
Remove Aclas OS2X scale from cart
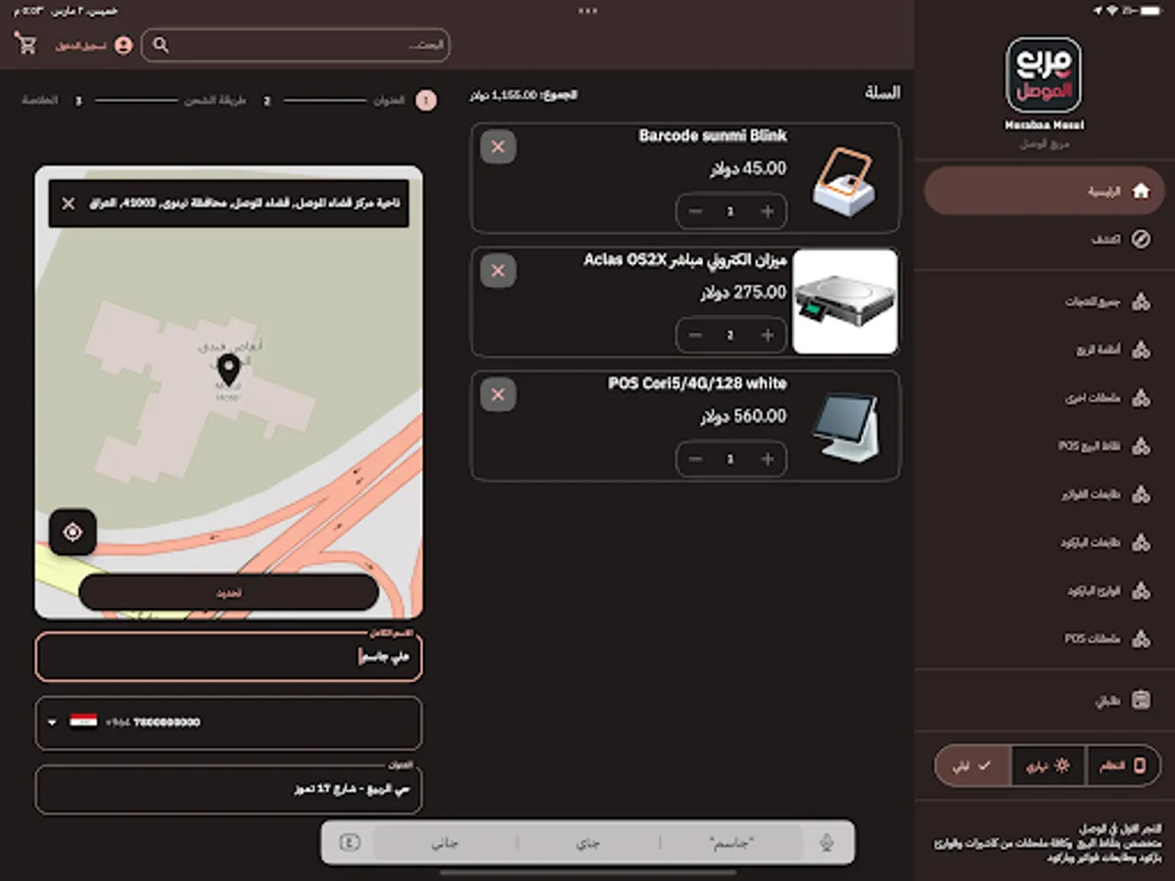[x=497, y=270]
